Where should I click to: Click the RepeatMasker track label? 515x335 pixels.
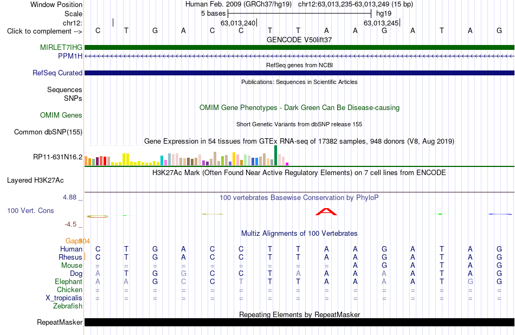(60, 323)
